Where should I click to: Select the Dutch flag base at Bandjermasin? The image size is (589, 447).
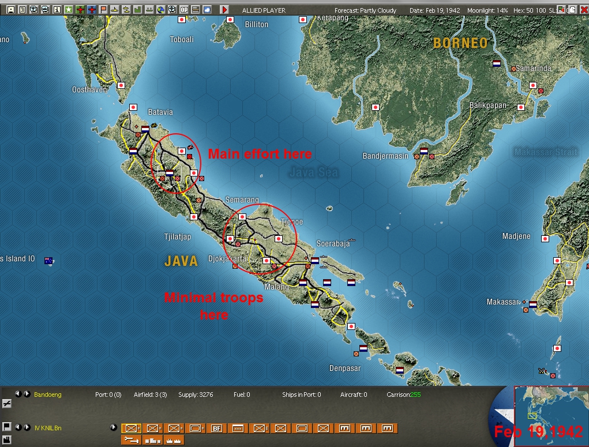tap(424, 151)
